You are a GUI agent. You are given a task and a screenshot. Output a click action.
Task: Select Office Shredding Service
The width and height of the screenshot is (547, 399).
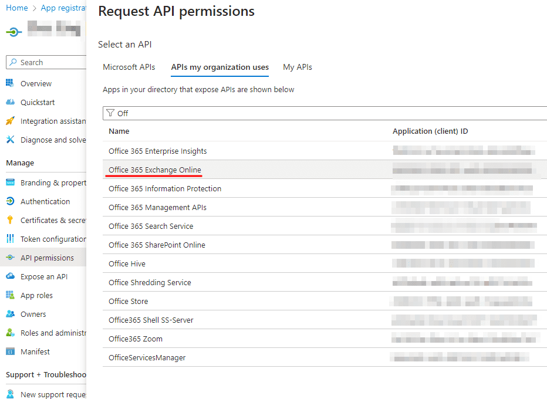[325, 282]
